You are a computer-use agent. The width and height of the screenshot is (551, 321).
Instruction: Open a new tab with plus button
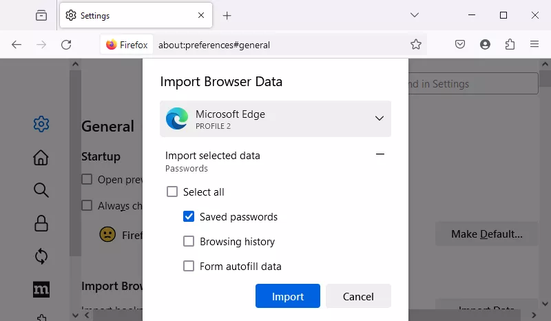coord(227,15)
